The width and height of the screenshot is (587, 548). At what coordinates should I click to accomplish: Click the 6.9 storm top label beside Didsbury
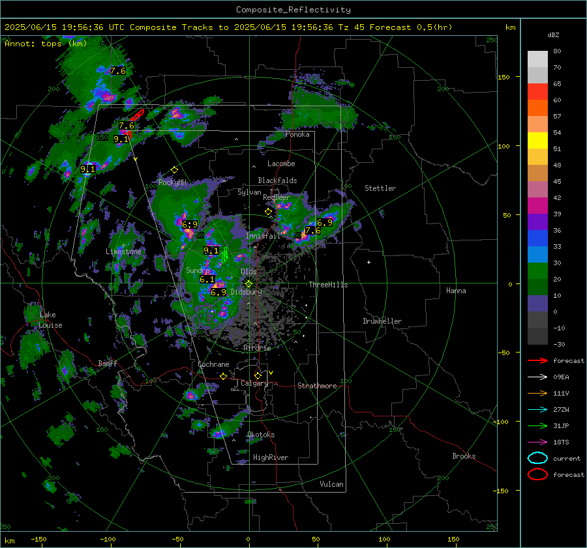coord(218,292)
